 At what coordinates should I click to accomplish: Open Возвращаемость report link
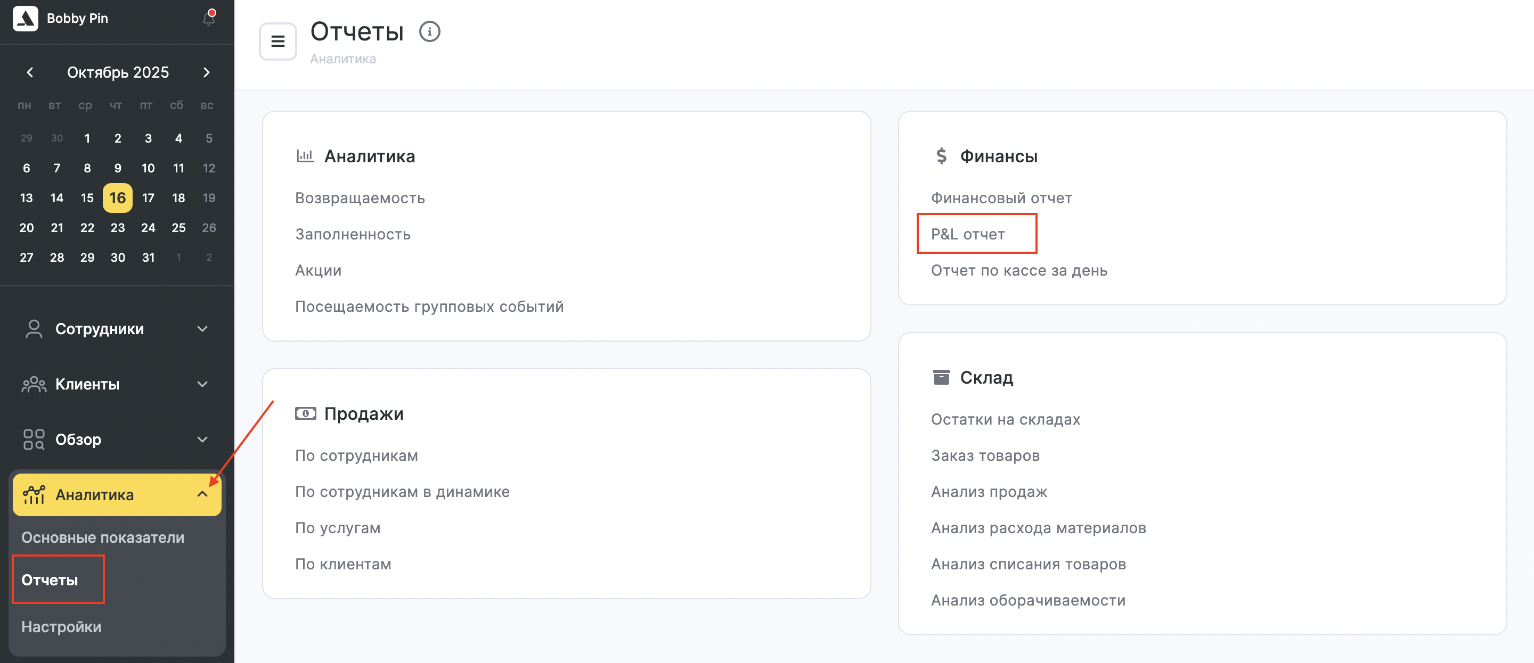pos(360,198)
